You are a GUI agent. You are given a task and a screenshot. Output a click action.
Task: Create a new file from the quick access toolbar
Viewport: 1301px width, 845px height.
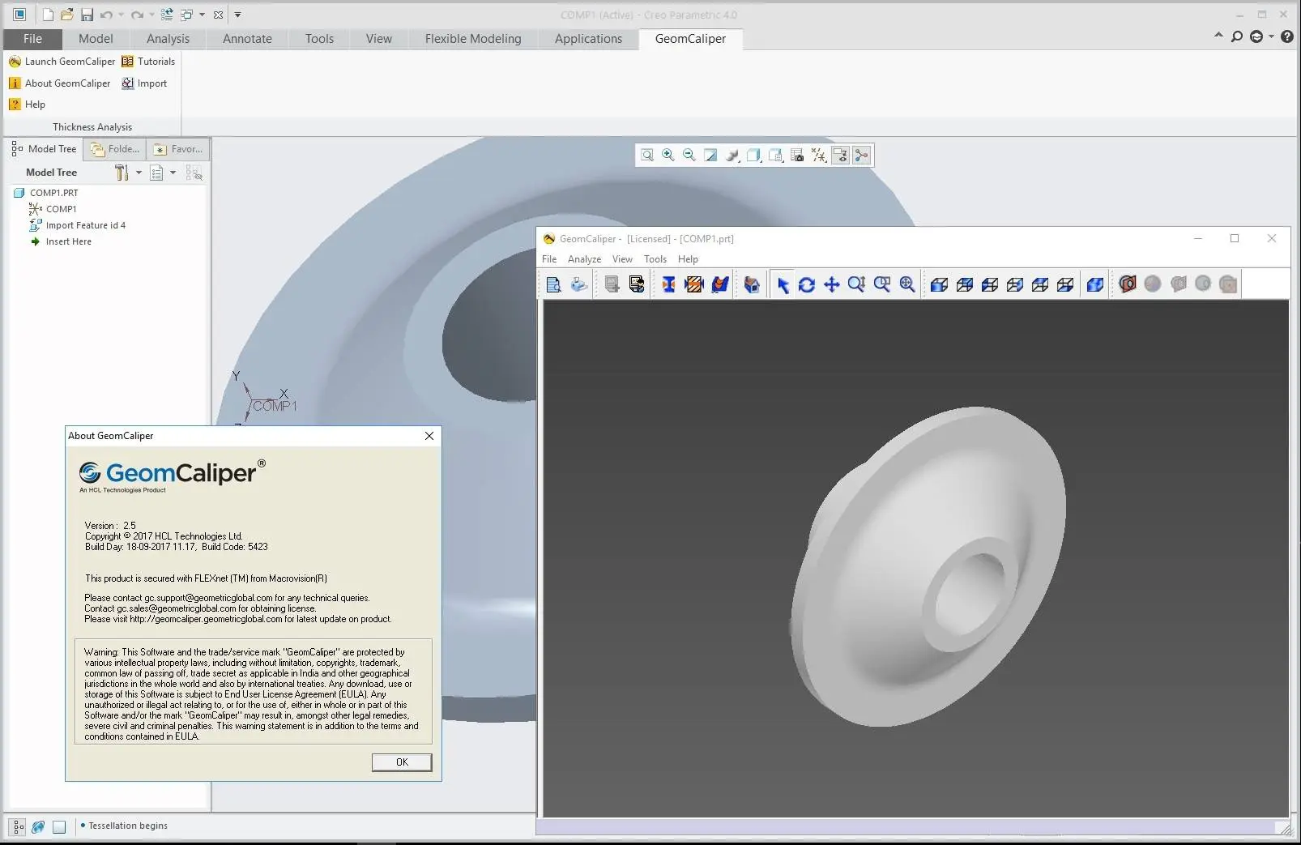click(48, 15)
